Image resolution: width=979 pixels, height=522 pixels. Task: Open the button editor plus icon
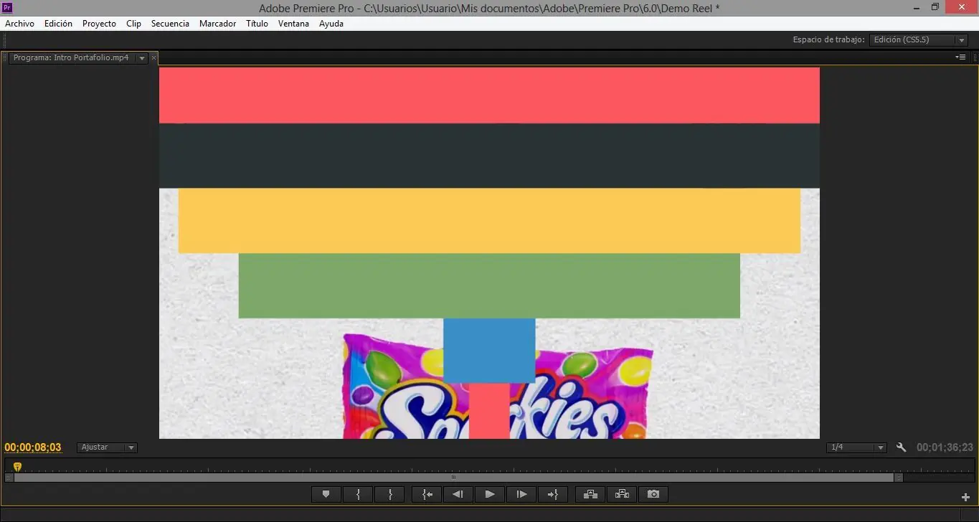pyautogui.click(x=965, y=497)
